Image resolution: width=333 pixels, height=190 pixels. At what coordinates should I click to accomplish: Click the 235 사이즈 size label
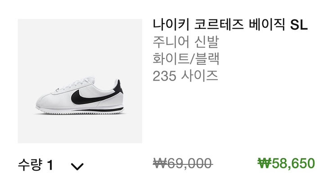[x=185, y=76]
